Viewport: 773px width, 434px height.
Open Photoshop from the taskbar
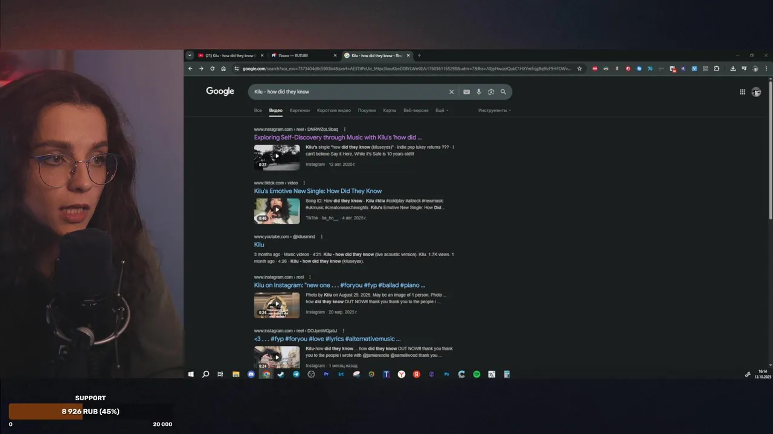tap(446, 374)
